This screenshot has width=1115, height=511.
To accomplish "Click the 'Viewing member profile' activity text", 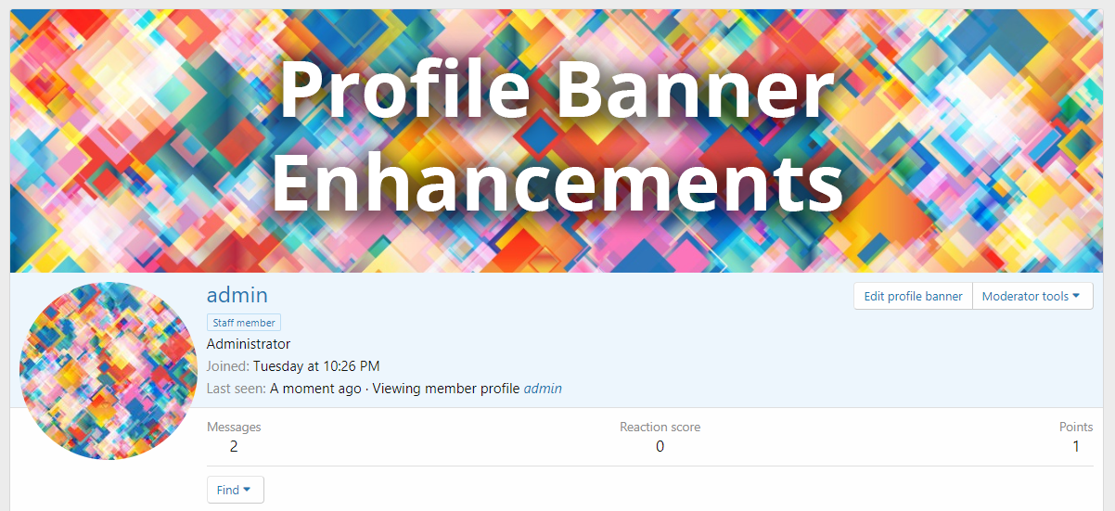I will pyautogui.click(x=445, y=389).
